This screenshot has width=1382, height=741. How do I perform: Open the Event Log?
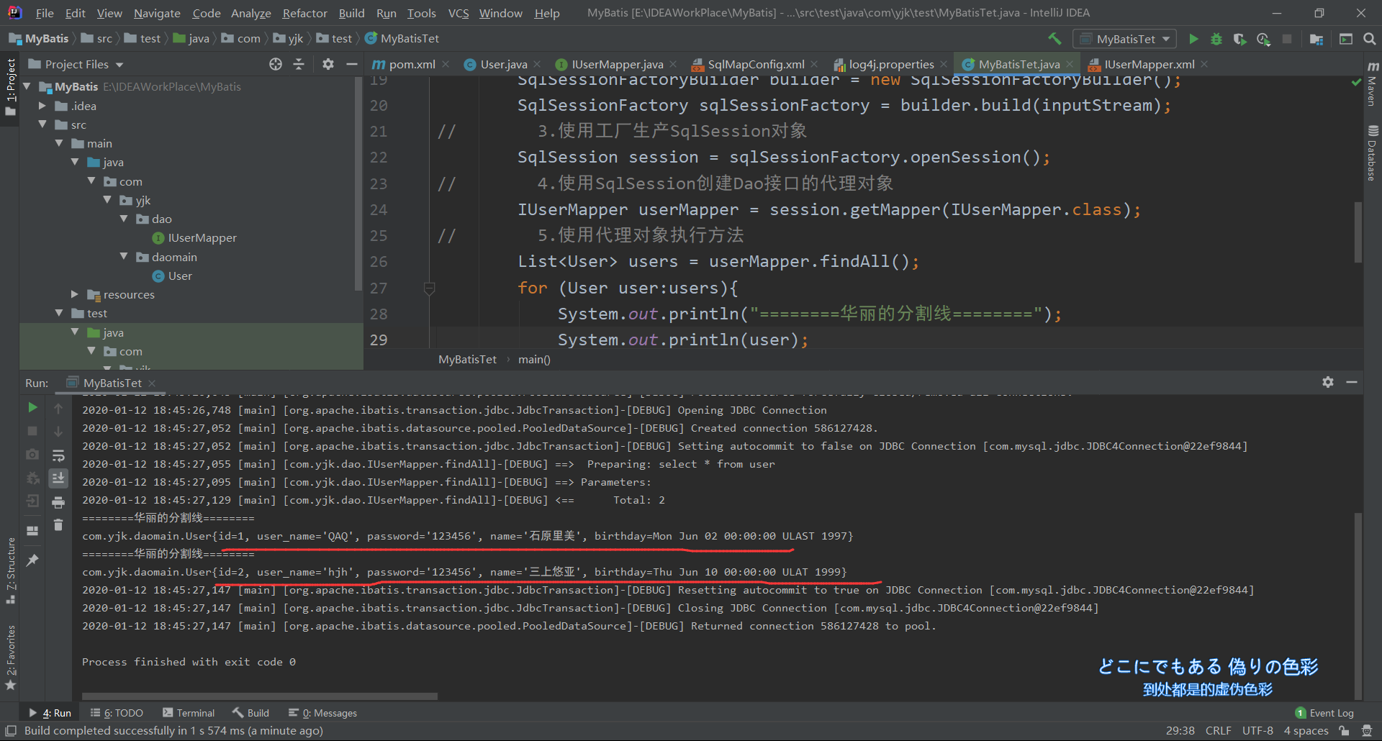point(1324,713)
